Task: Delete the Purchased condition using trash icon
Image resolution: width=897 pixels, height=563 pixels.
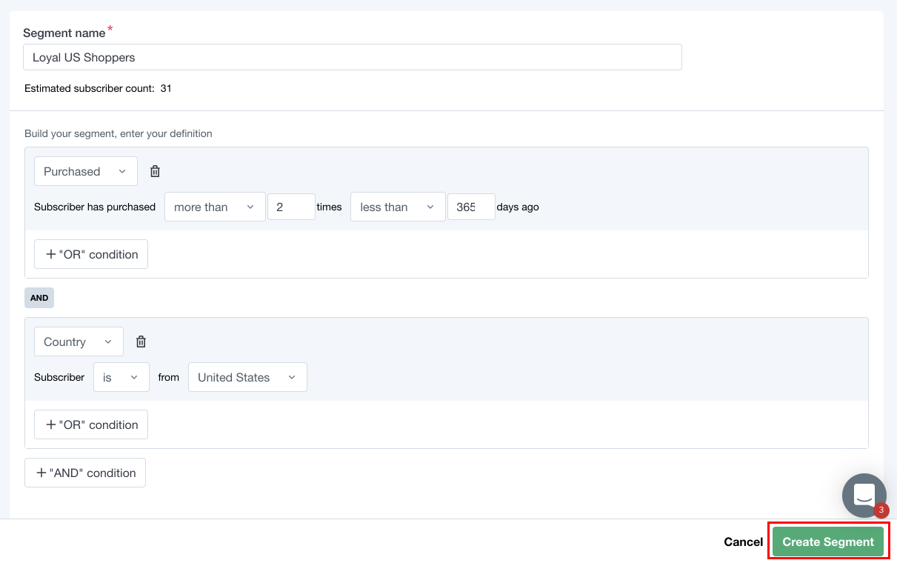Action: pyautogui.click(x=155, y=170)
